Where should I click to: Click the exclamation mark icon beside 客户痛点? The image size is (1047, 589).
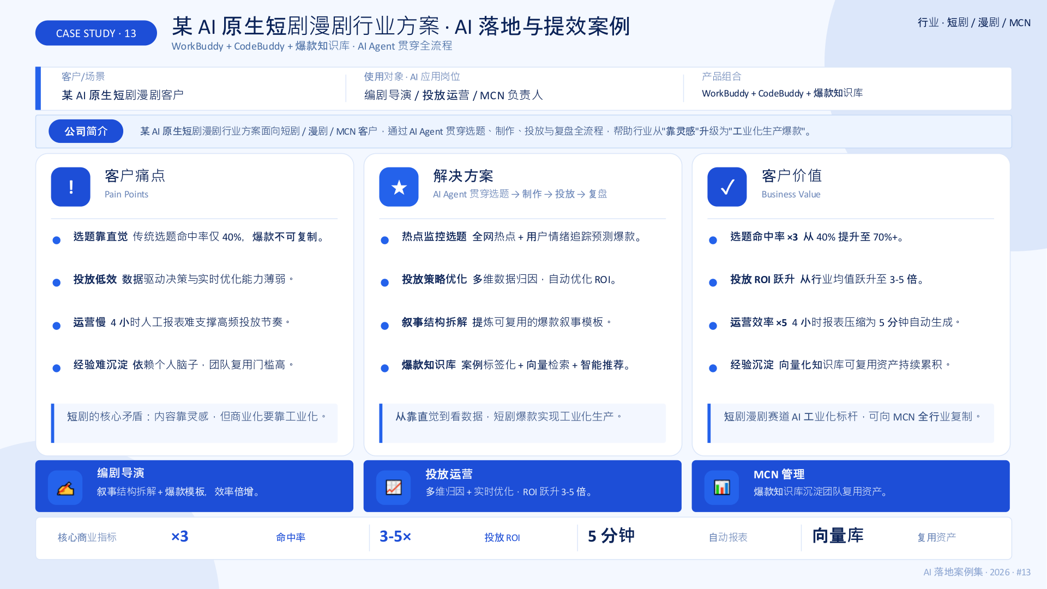click(x=71, y=187)
